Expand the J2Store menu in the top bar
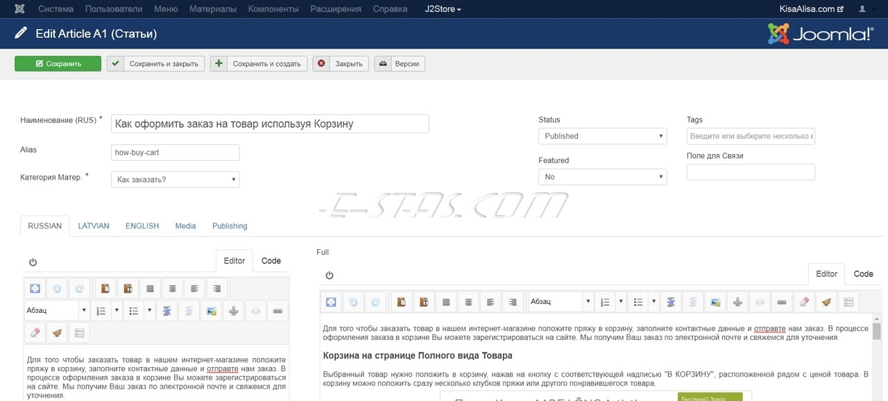 pos(443,9)
